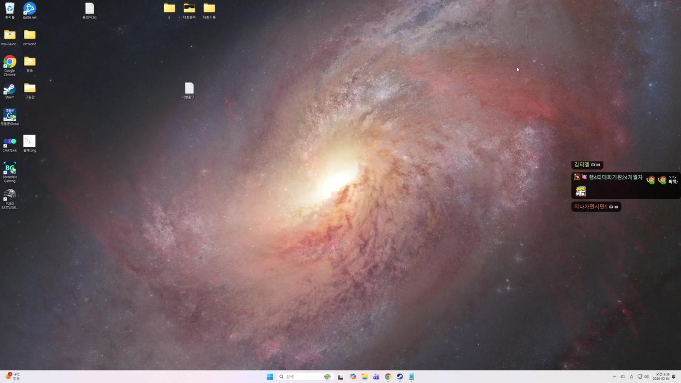The image size is (681, 383).
Task: Select the Steam desktop shortcut
Action: pyautogui.click(x=10, y=89)
